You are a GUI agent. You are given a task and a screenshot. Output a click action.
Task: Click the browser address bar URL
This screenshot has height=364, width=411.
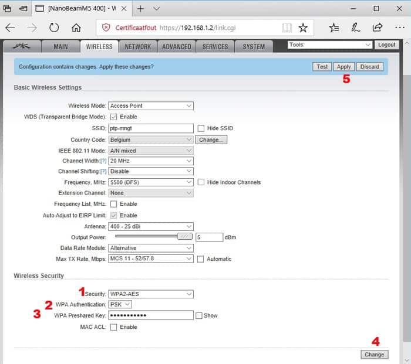[198, 28]
